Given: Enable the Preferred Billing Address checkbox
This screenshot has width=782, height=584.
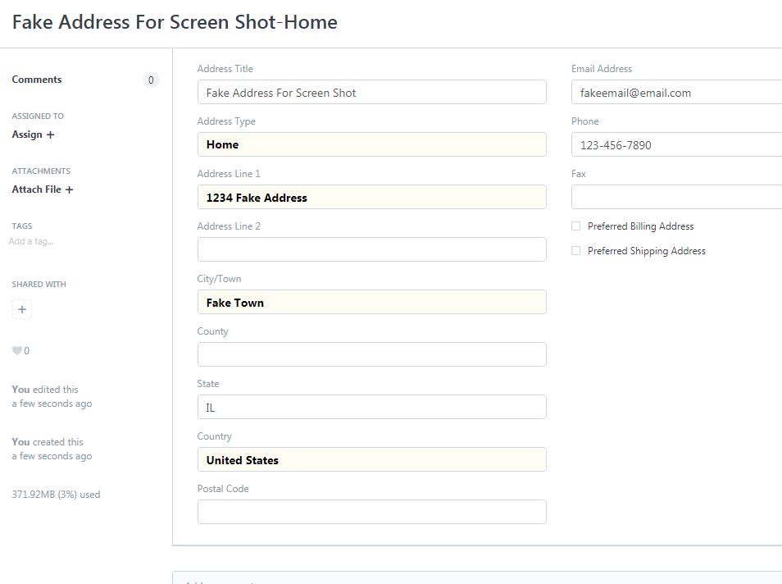Looking at the screenshot, I should coord(575,226).
